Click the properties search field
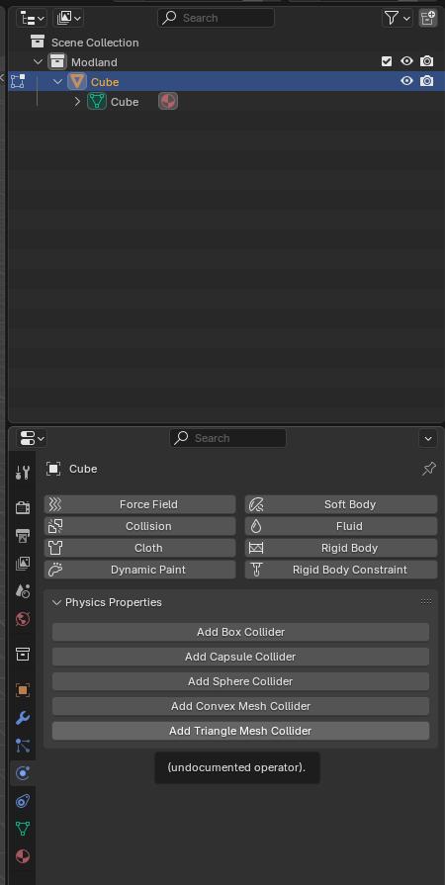This screenshot has width=445, height=885. click(227, 438)
